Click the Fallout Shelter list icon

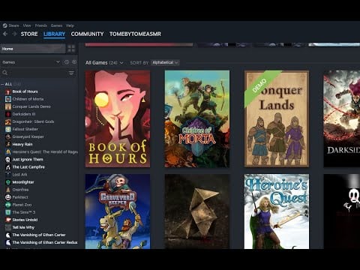point(8,129)
